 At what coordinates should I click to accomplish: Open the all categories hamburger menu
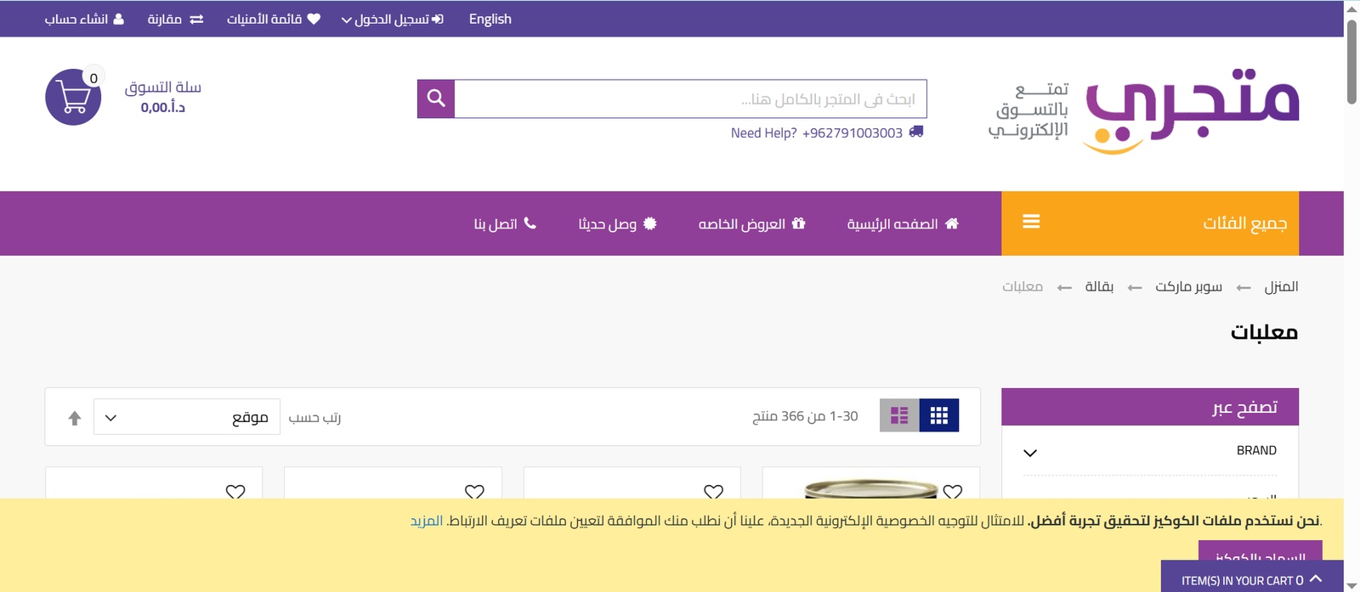point(1031,223)
